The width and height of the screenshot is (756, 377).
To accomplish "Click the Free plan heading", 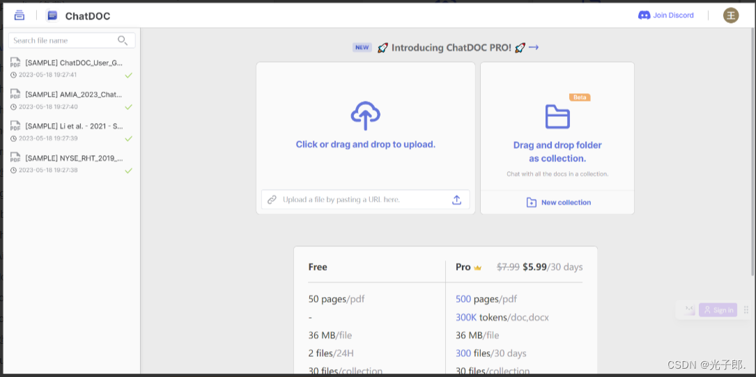I will [318, 266].
